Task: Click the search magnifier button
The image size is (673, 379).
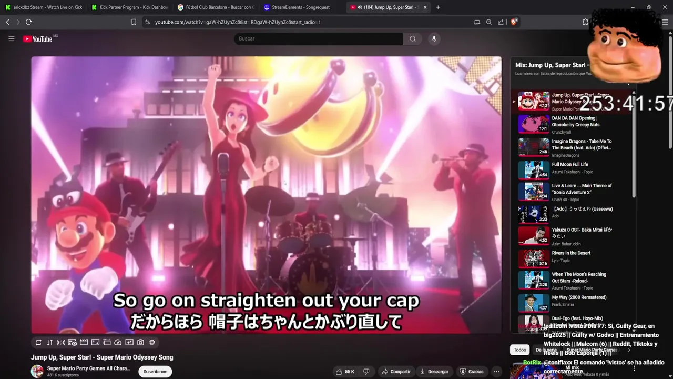Action: pyautogui.click(x=413, y=38)
